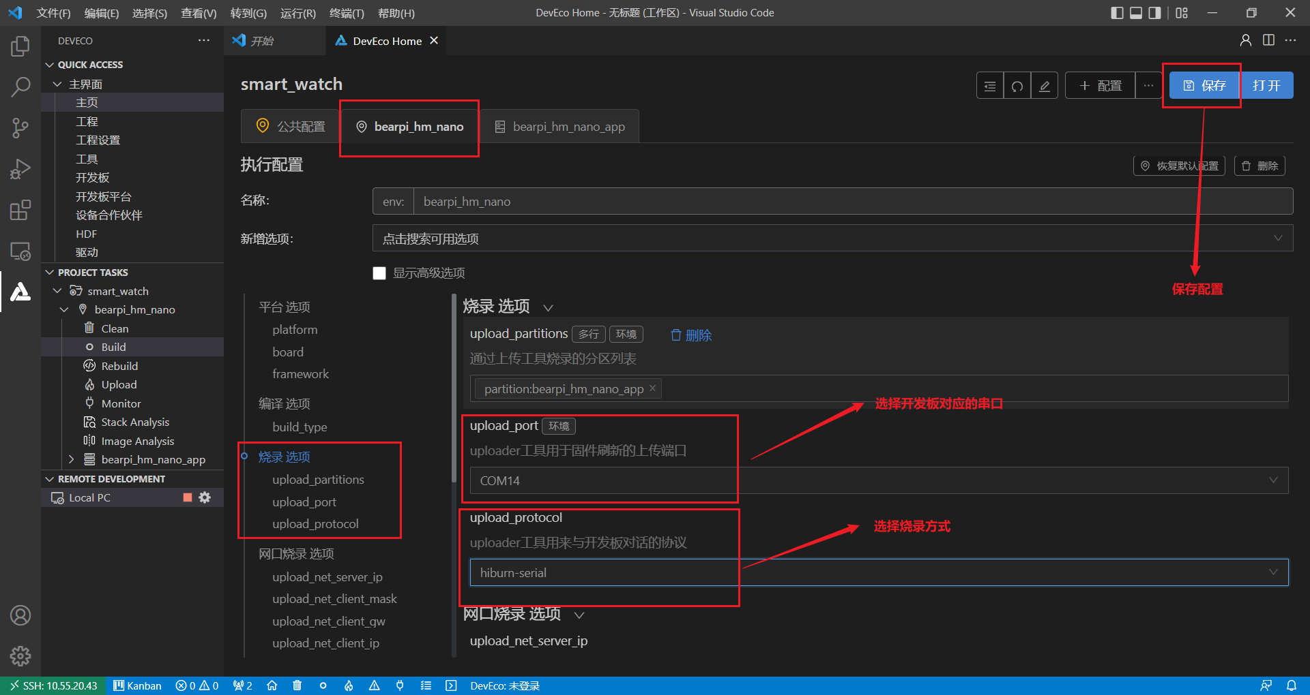This screenshot has width=1310, height=695.
Task: Select the 公共配置 tab
Action: tap(291, 127)
